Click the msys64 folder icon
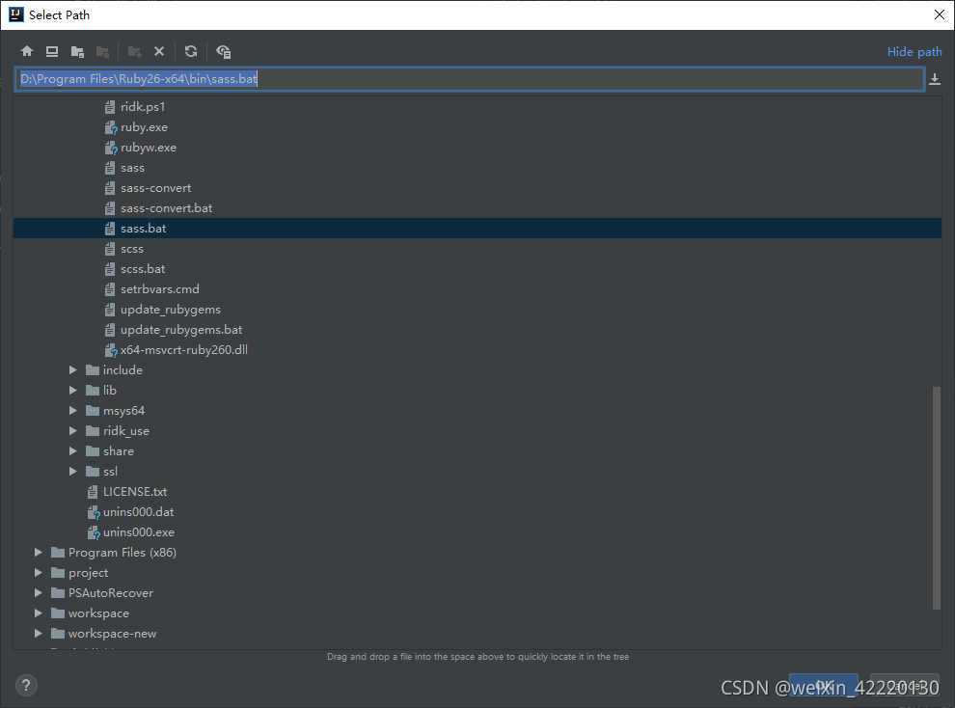Screen dimensions: 955x708 93,411
